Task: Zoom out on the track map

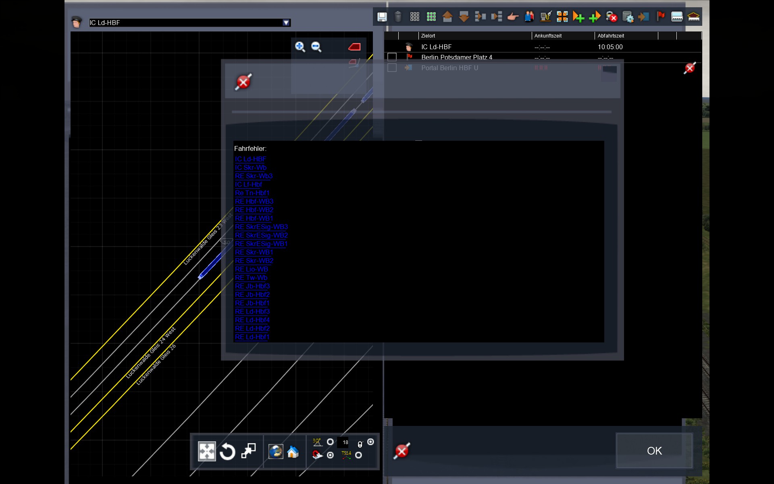Action: [316, 47]
